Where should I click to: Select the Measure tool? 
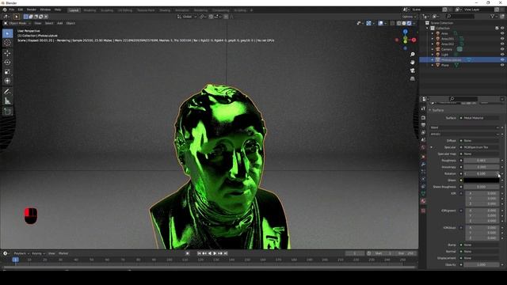[x=7, y=101]
